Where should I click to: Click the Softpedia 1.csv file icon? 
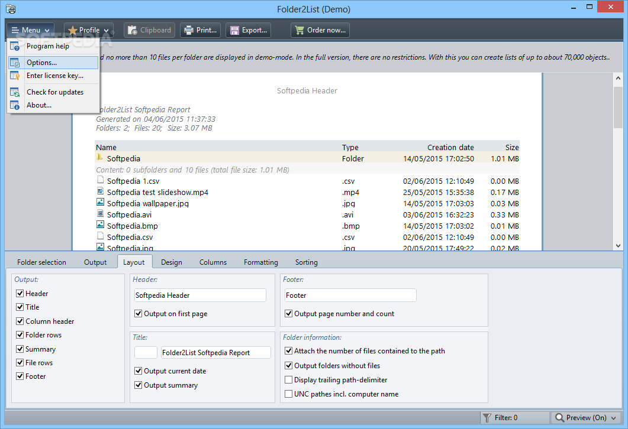(100, 180)
